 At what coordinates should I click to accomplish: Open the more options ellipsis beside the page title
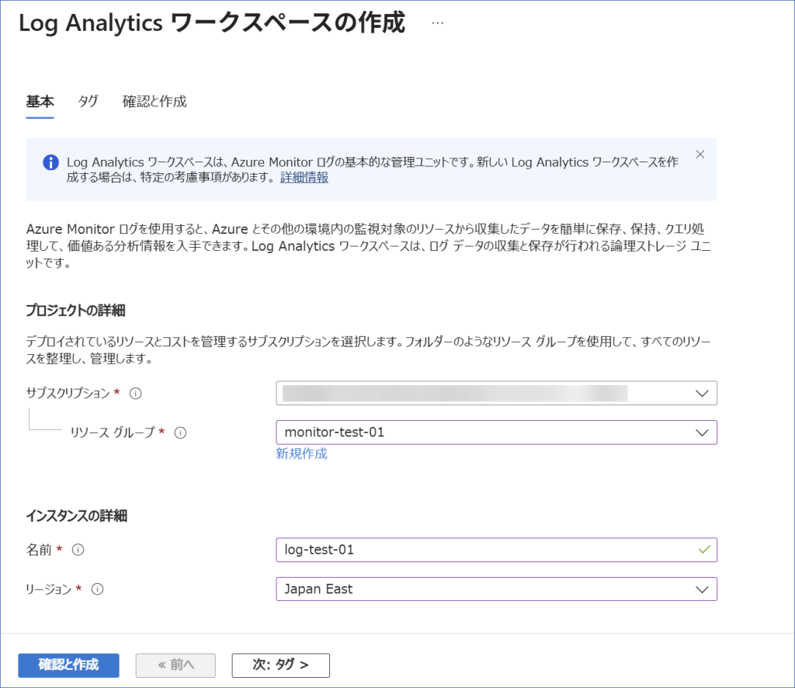click(x=437, y=23)
